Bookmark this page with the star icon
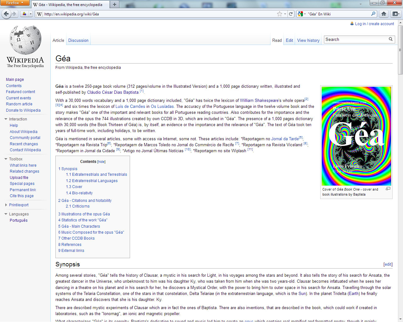The height and width of the screenshot is (322, 403). [279, 14]
